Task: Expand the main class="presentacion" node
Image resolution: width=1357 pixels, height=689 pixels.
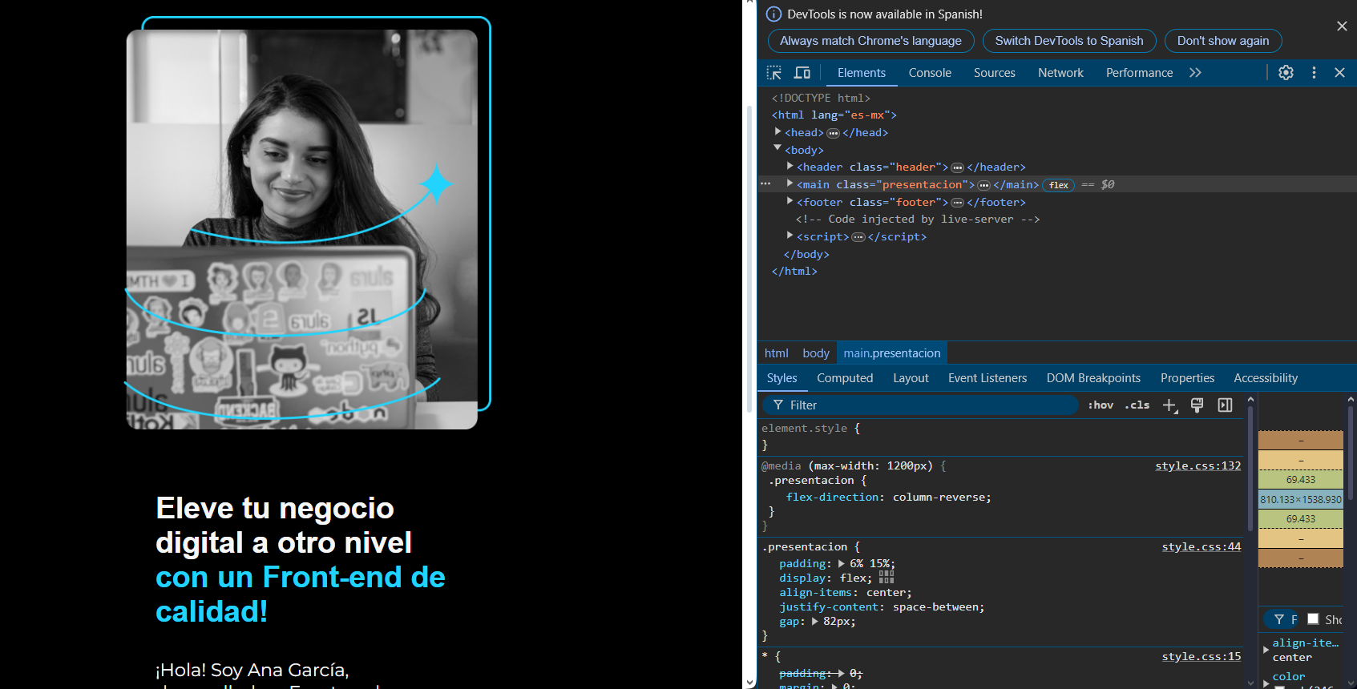Action: [790, 183]
